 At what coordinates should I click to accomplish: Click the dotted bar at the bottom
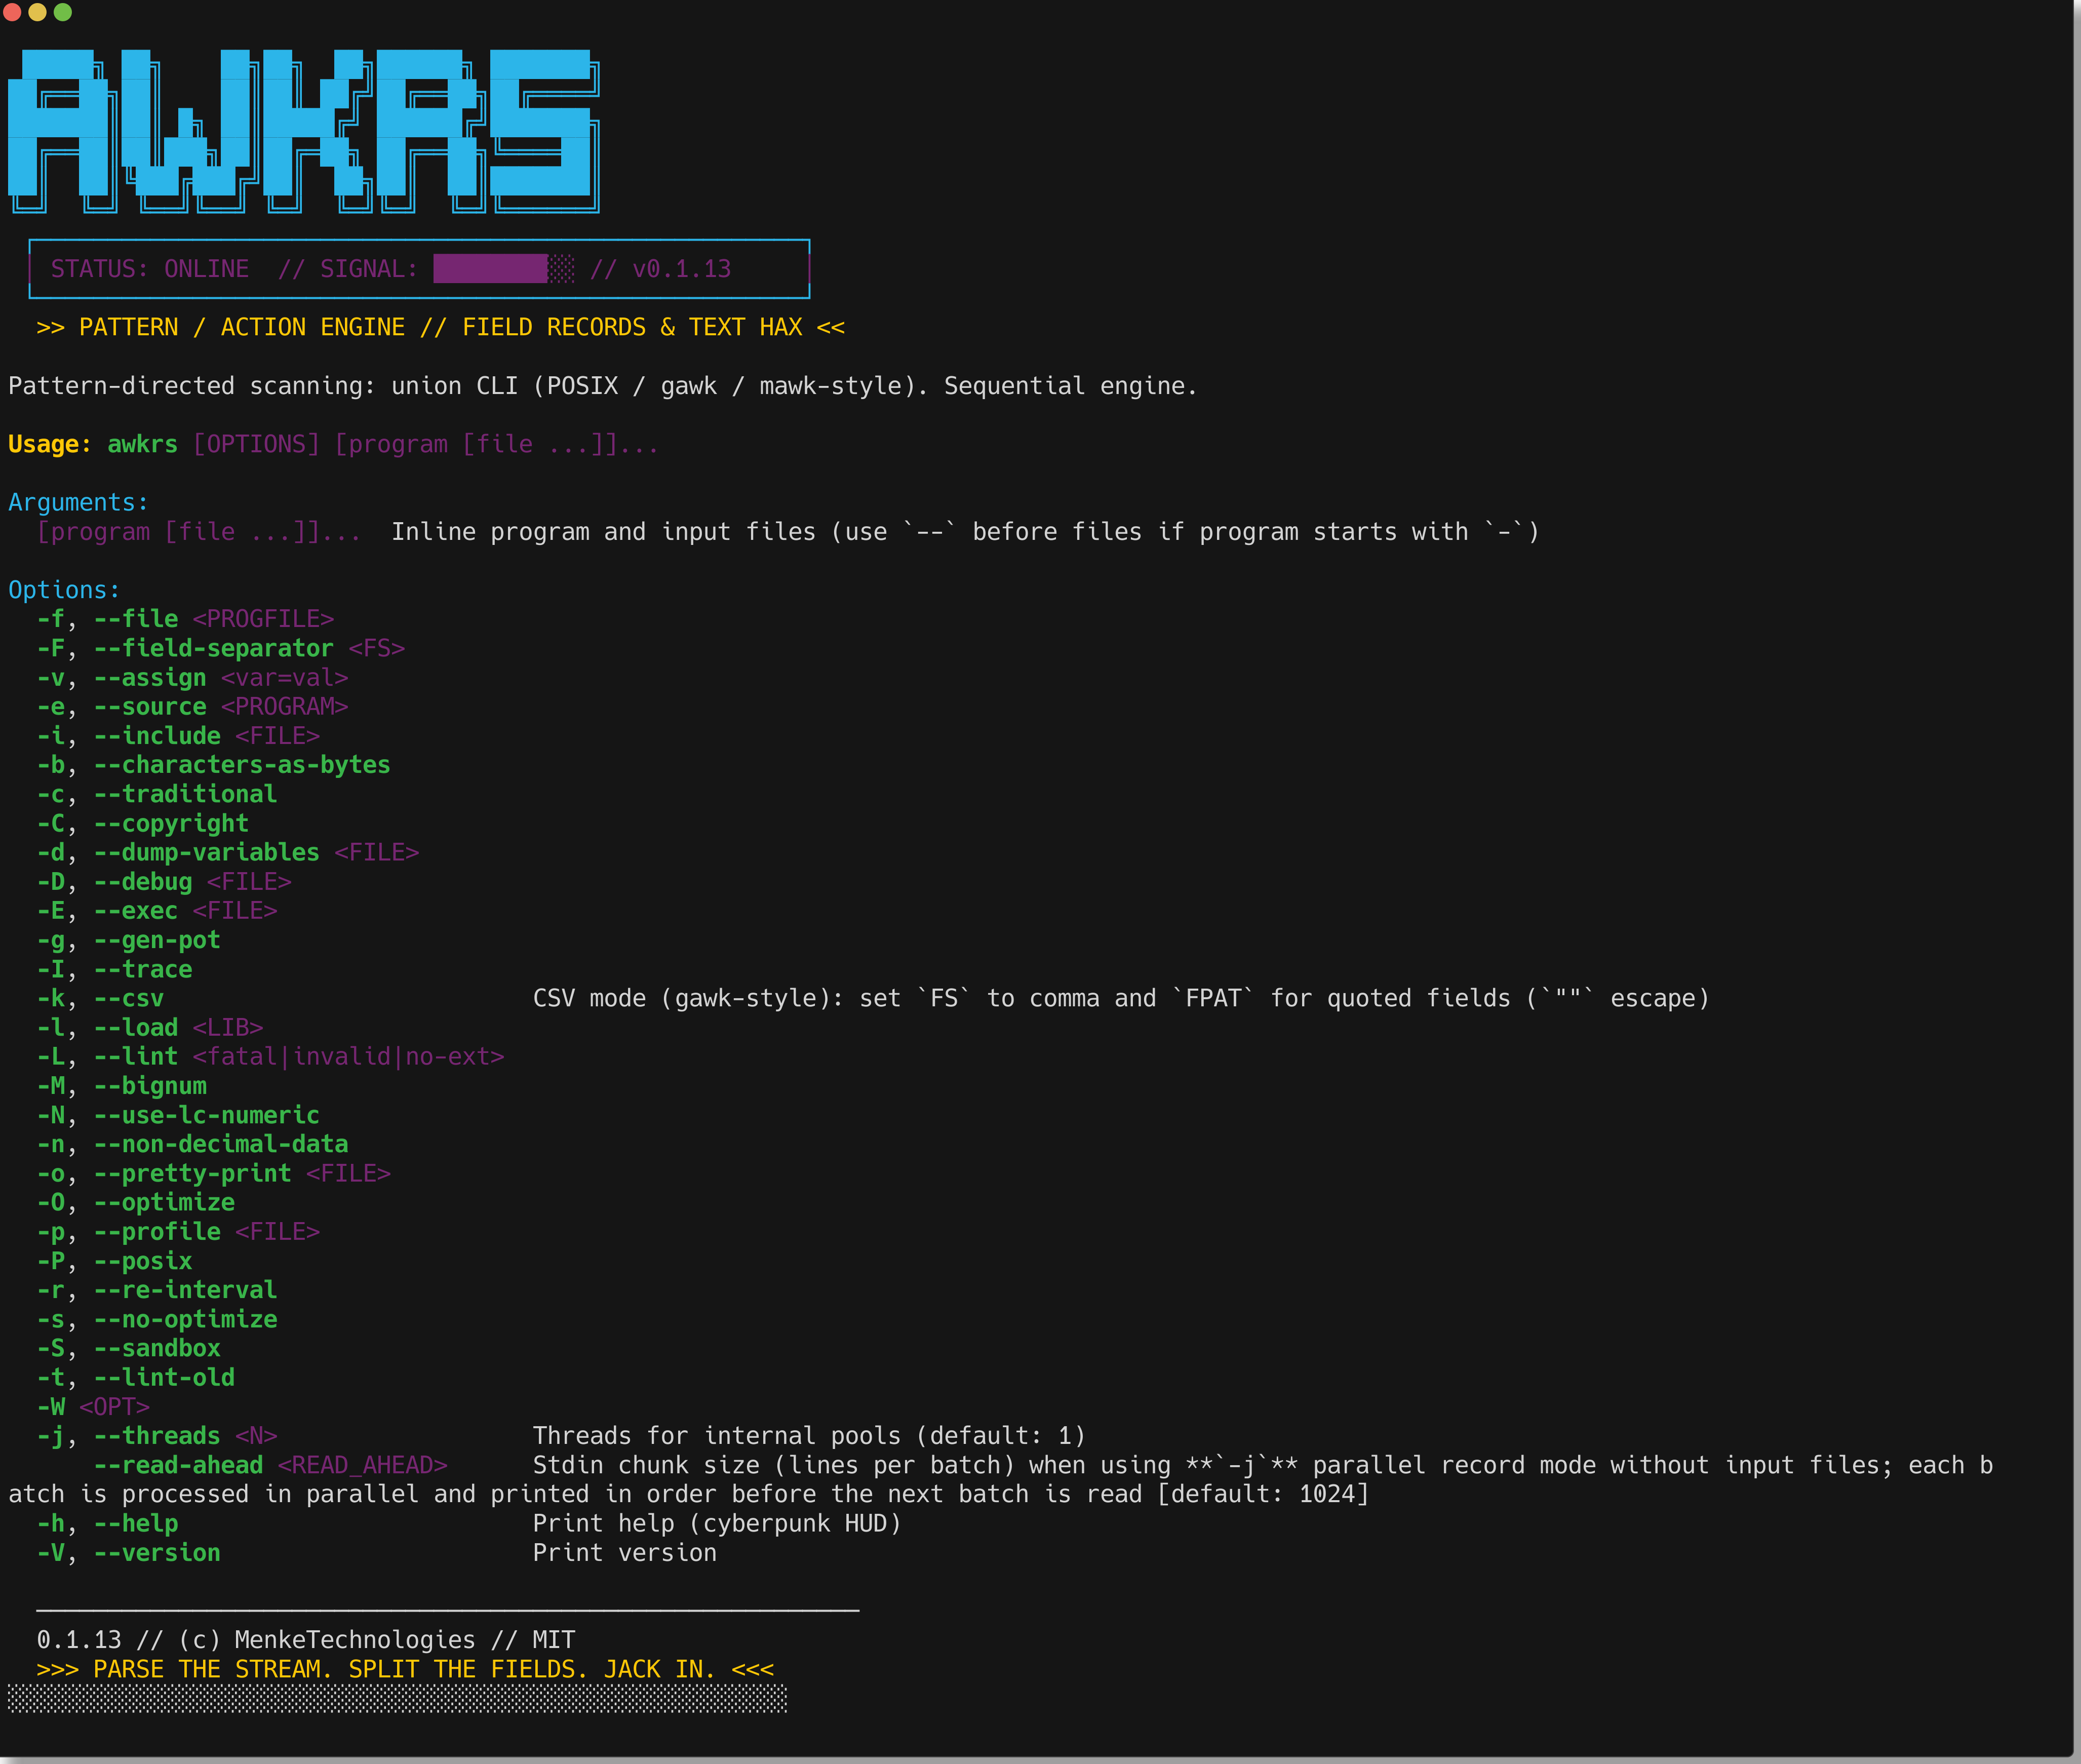pos(397,1698)
